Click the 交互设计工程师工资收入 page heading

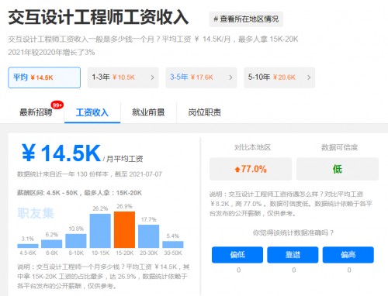(x=99, y=18)
